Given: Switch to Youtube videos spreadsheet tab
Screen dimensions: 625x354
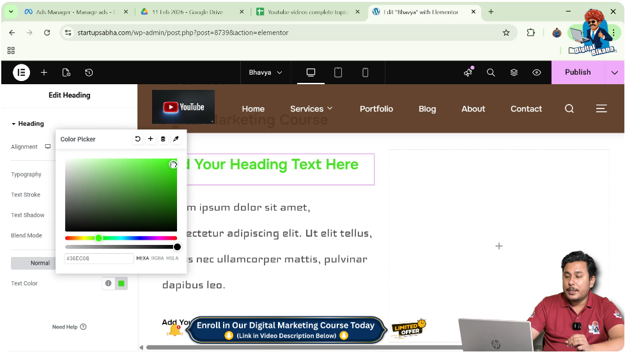Looking at the screenshot, I should pyautogui.click(x=308, y=12).
